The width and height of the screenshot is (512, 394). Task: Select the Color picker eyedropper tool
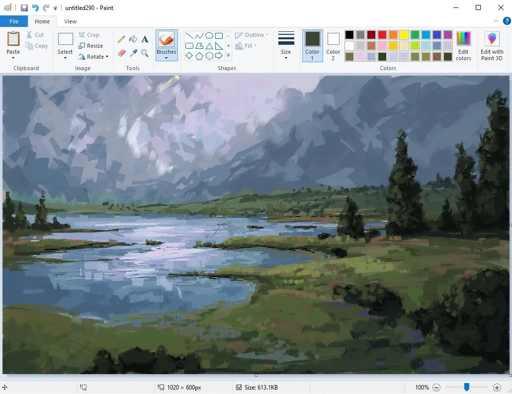pyautogui.click(x=133, y=53)
